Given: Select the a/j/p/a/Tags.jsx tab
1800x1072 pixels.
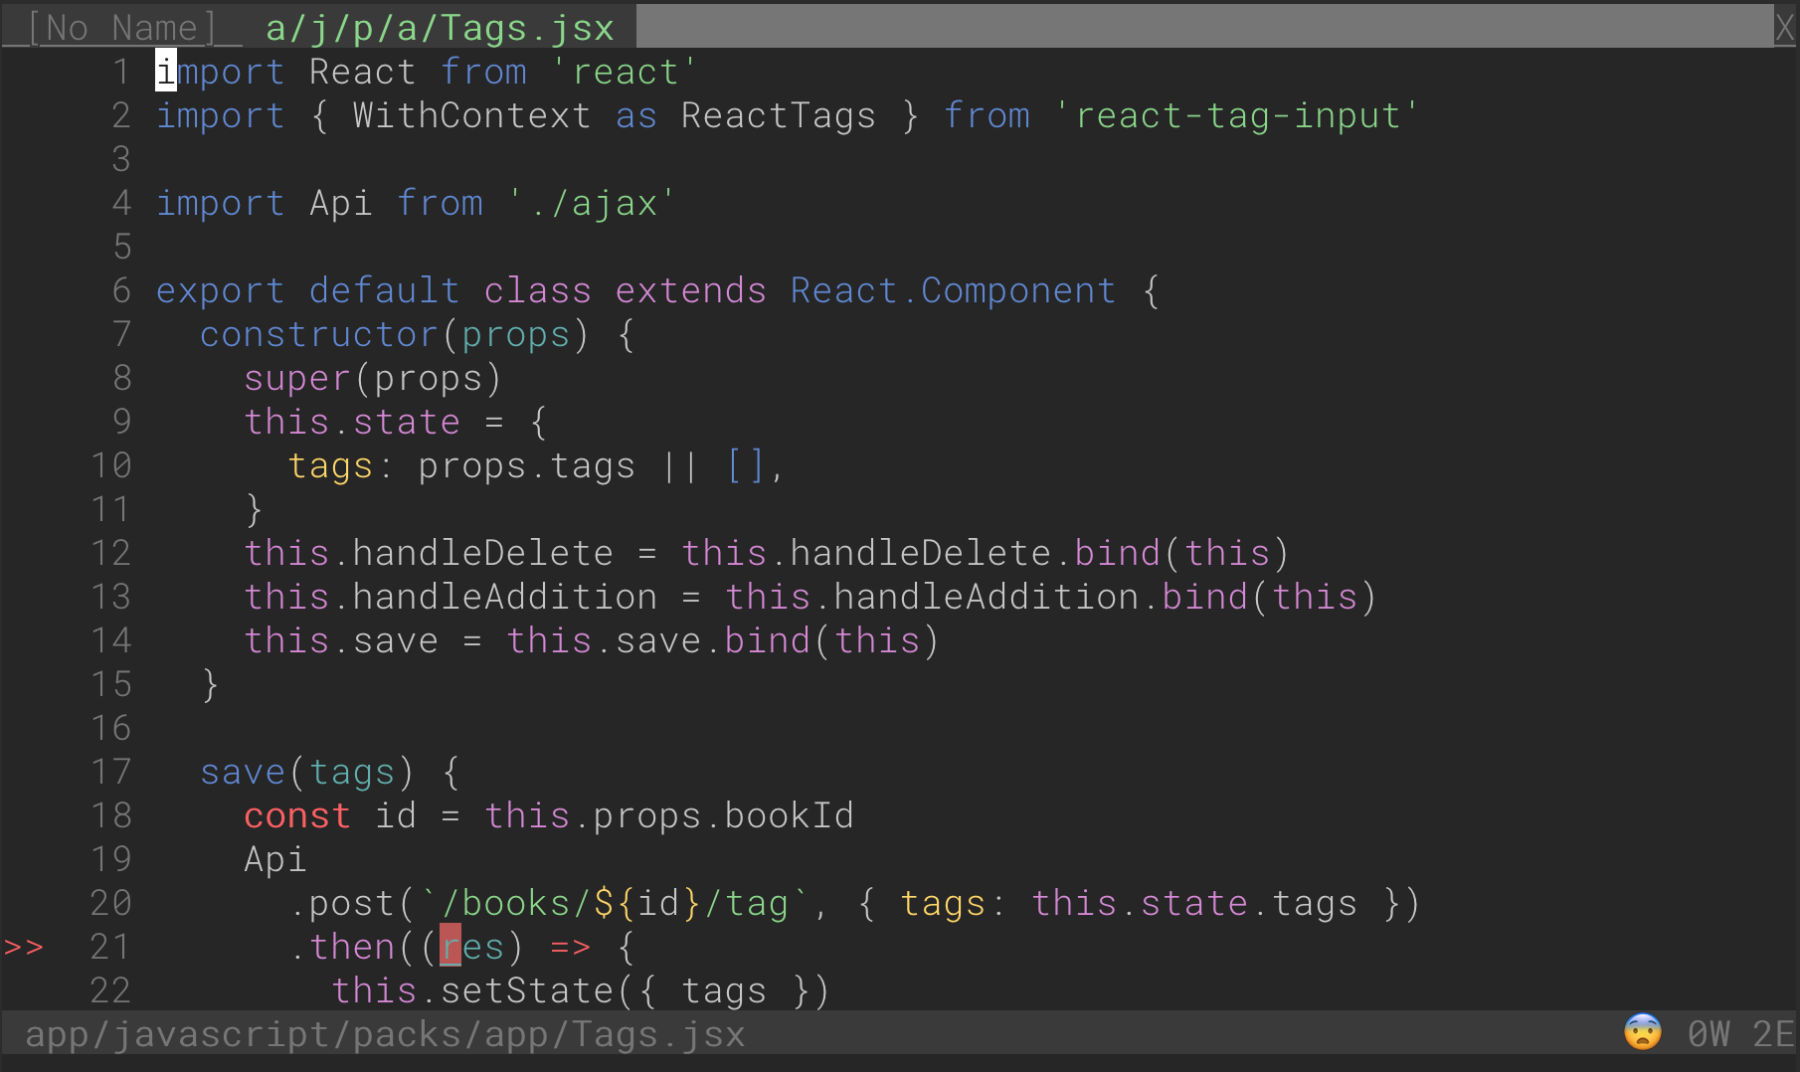Looking at the screenshot, I should (439, 27).
